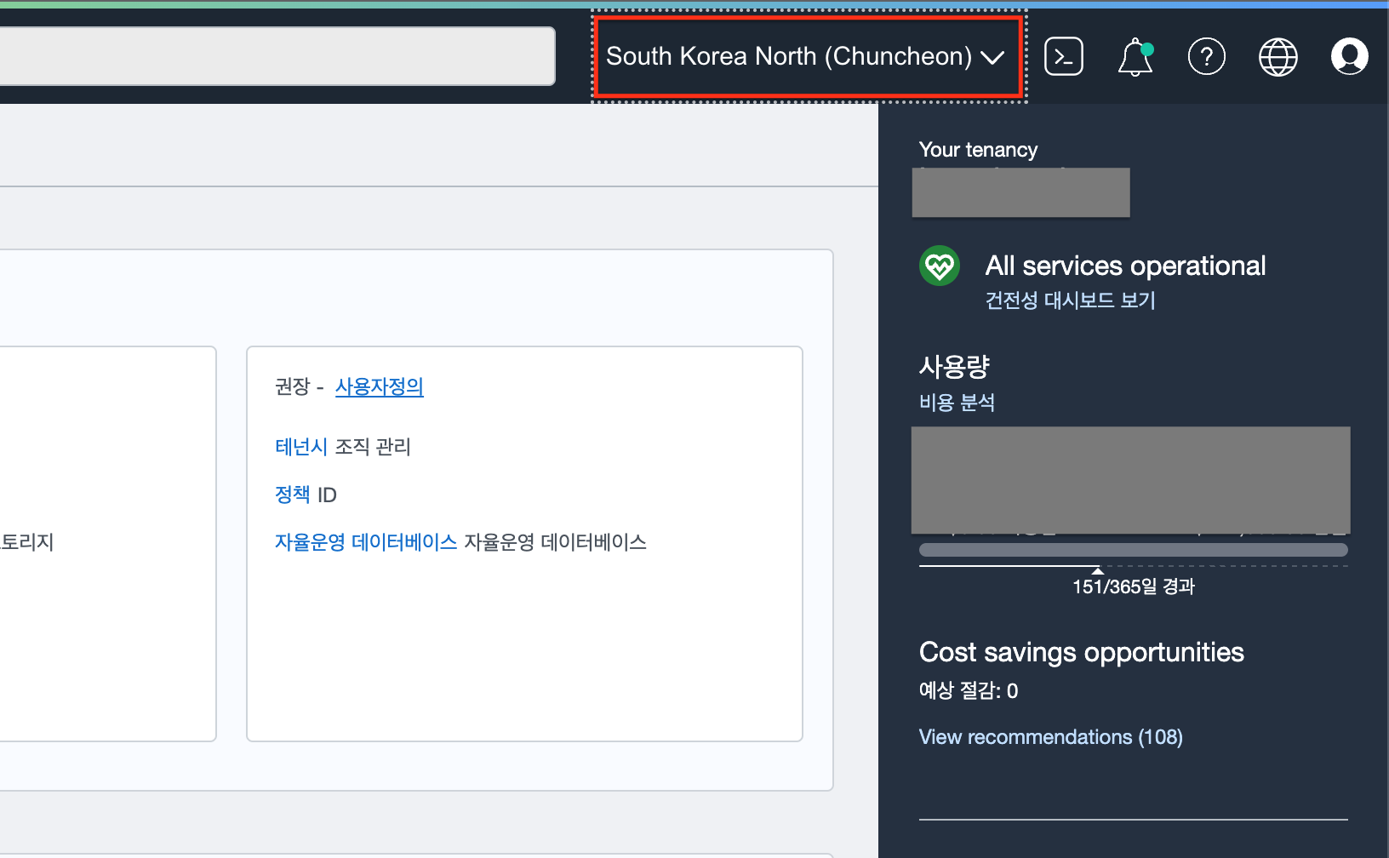Click the 예상 절감: 0 text
The width and height of the screenshot is (1389, 858).
pos(969,690)
